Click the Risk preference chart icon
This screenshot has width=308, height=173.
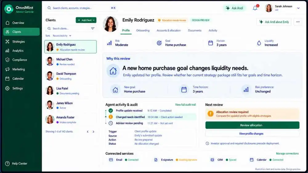click(246, 89)
